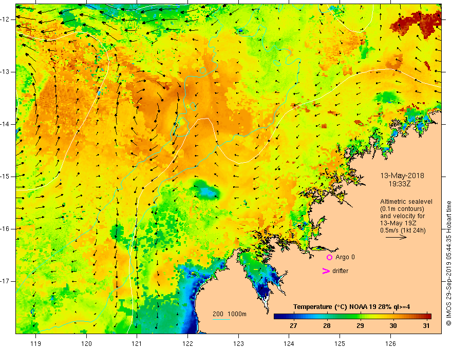The image size is (452, 349).
Task: Click the magenta drifter arrow legend marker
Action: click(326, 271)
